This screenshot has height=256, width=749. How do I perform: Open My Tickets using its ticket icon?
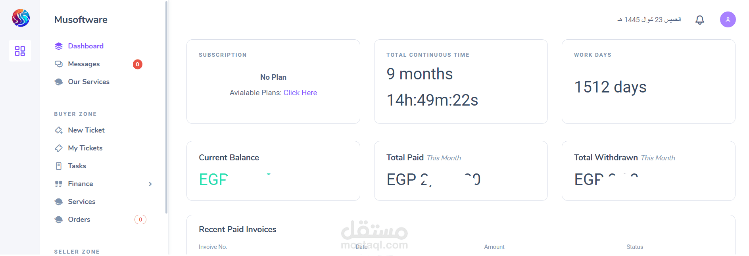59,148
